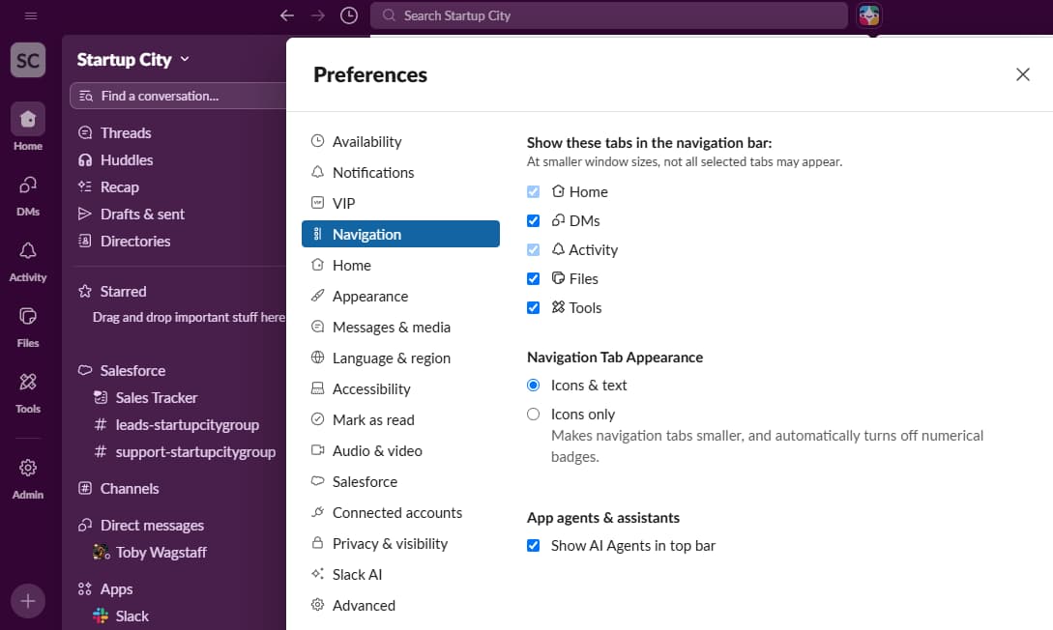This screenshot has height=630, width=1053.
Task: Click the disabled Activity tab checkbox
Action: pyautogui.click(x=533, y=249)
